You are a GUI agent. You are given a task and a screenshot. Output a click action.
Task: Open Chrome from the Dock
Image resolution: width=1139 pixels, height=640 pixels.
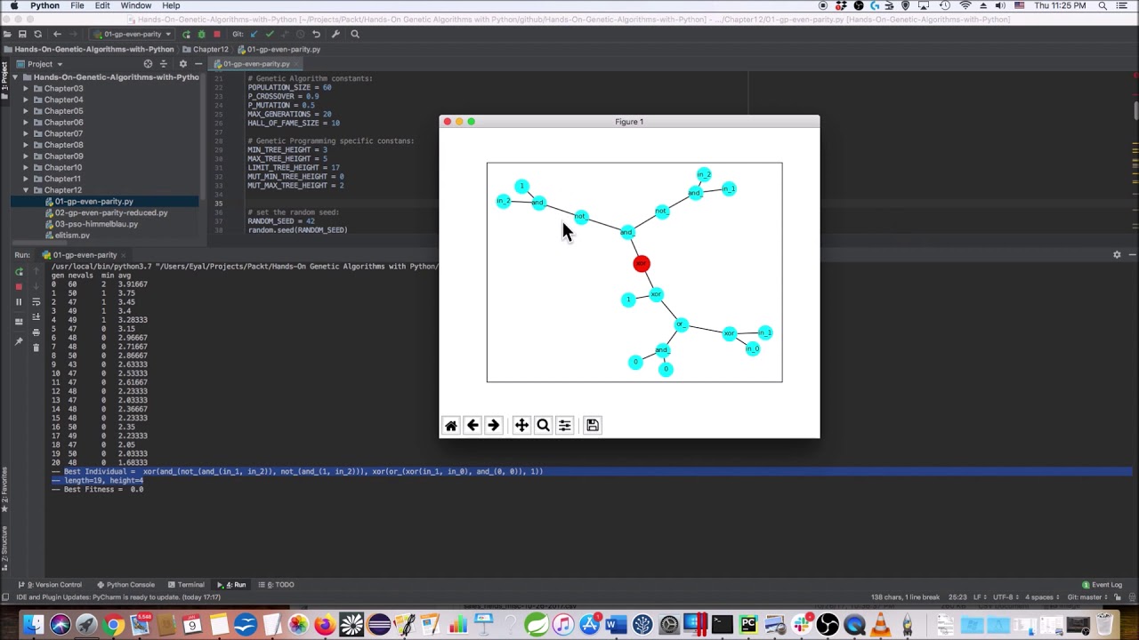coord(113,626)
